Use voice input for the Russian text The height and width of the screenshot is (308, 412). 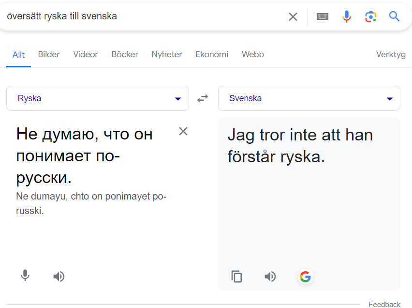(x=25, y=277)
